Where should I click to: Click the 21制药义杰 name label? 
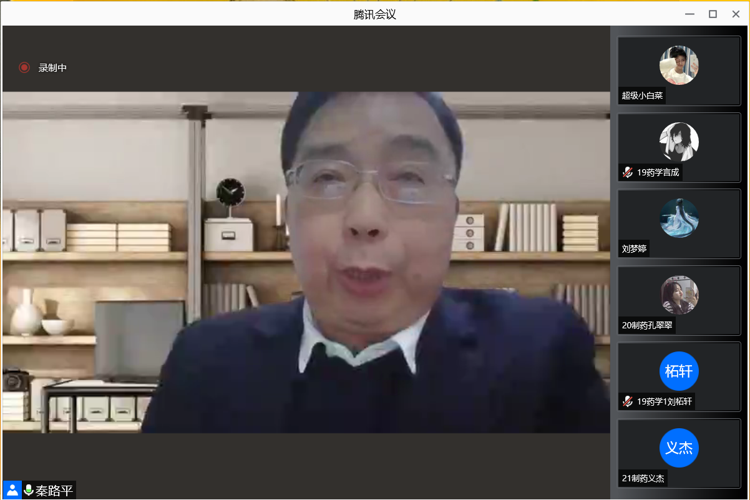[643, 479]
